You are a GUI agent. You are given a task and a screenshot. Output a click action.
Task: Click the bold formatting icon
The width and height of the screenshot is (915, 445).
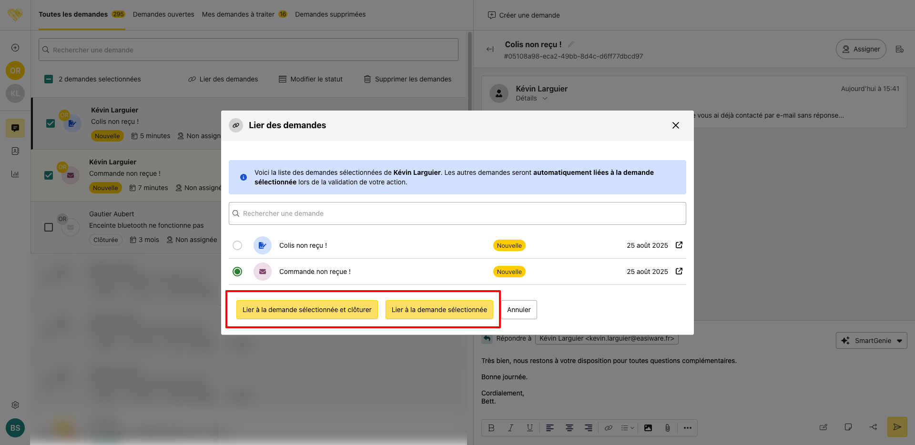tap(491, 428)
